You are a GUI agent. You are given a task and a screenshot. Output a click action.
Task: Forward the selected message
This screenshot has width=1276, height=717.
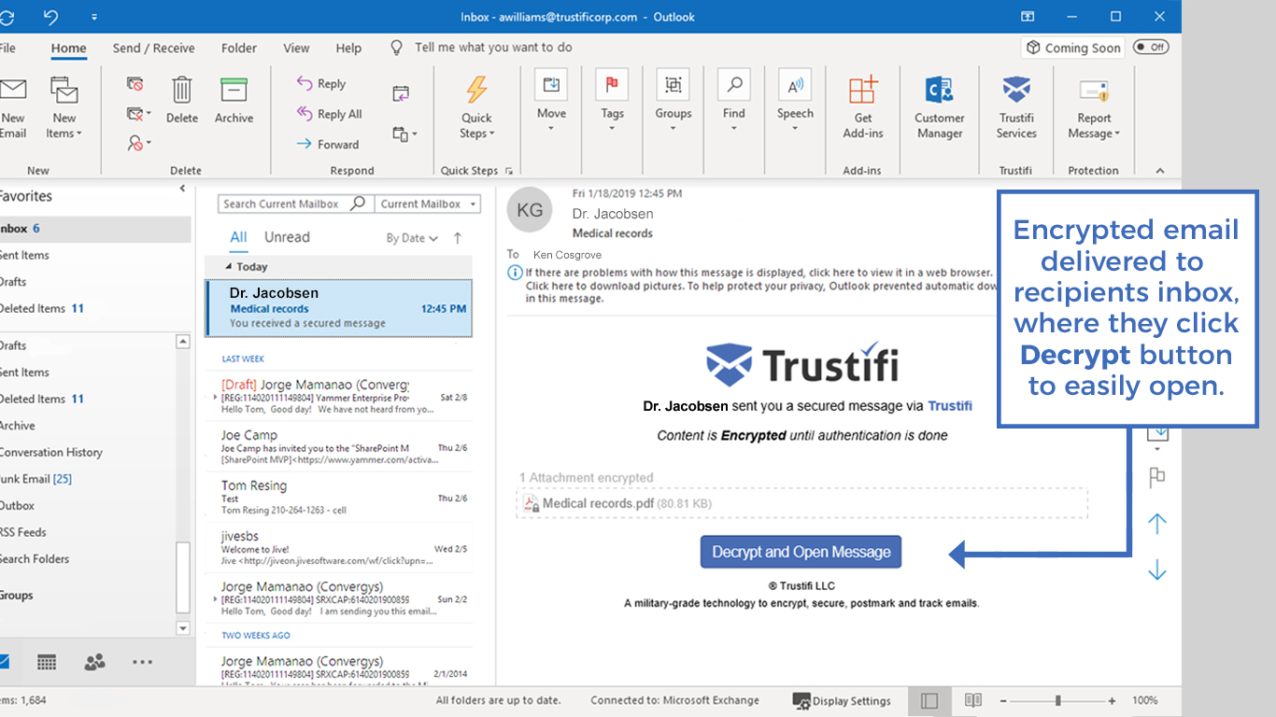(327, 145)
